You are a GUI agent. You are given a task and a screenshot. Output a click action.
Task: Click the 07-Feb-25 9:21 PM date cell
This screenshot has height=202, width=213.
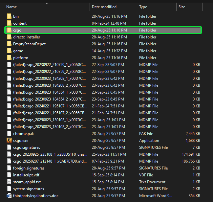[x=108, y=161]
